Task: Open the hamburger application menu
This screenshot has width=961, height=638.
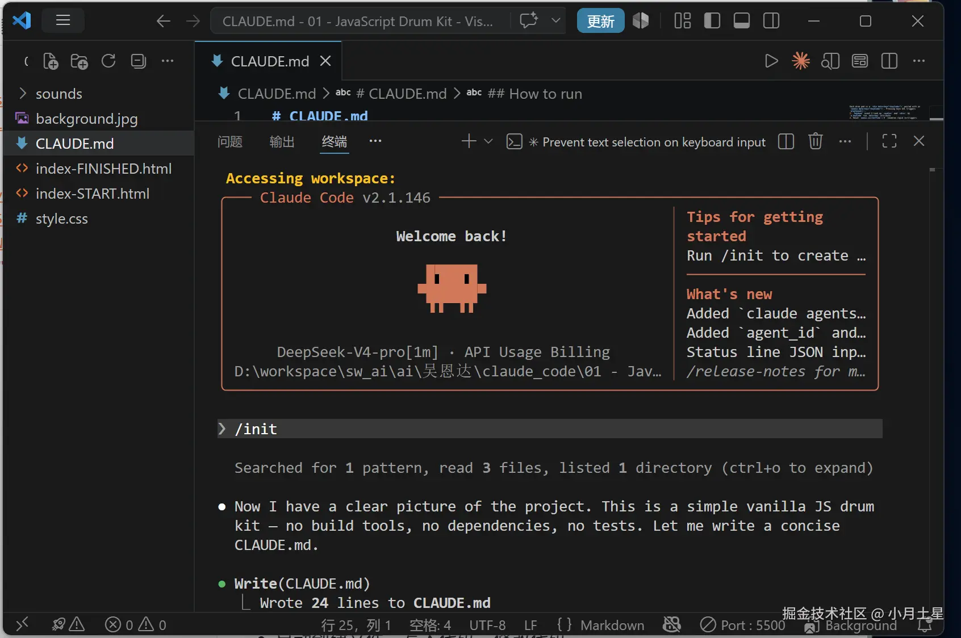Action: point(63,21)
